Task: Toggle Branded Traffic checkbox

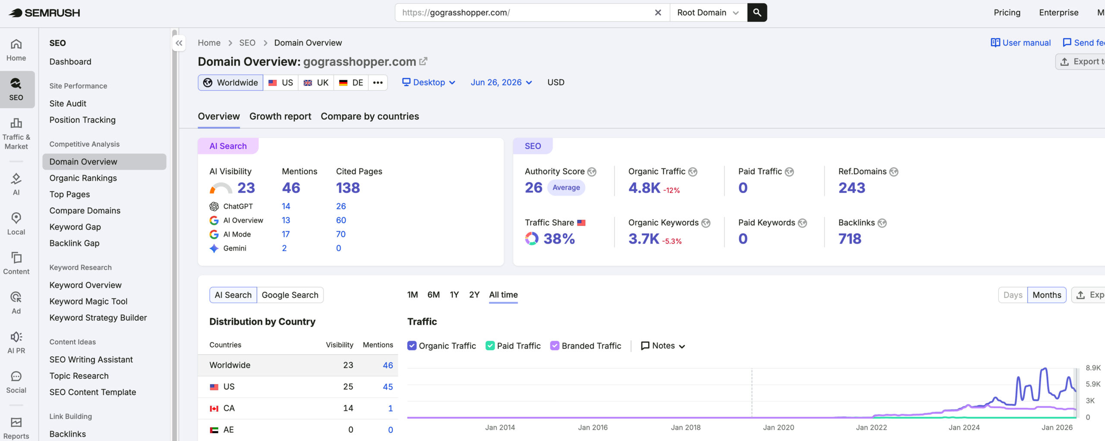Action: coord(555,346)
